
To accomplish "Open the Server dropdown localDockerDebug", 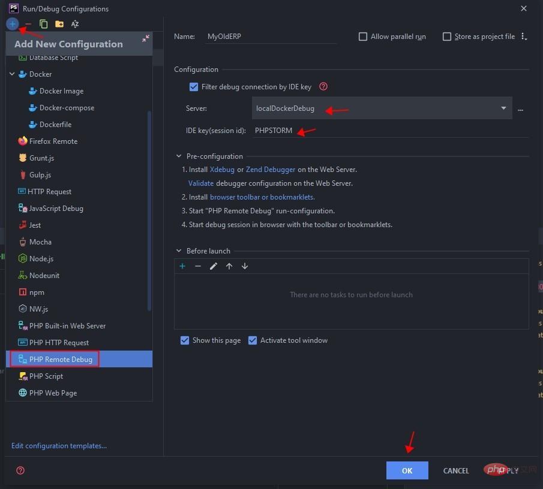I will [x=382, y=108].
